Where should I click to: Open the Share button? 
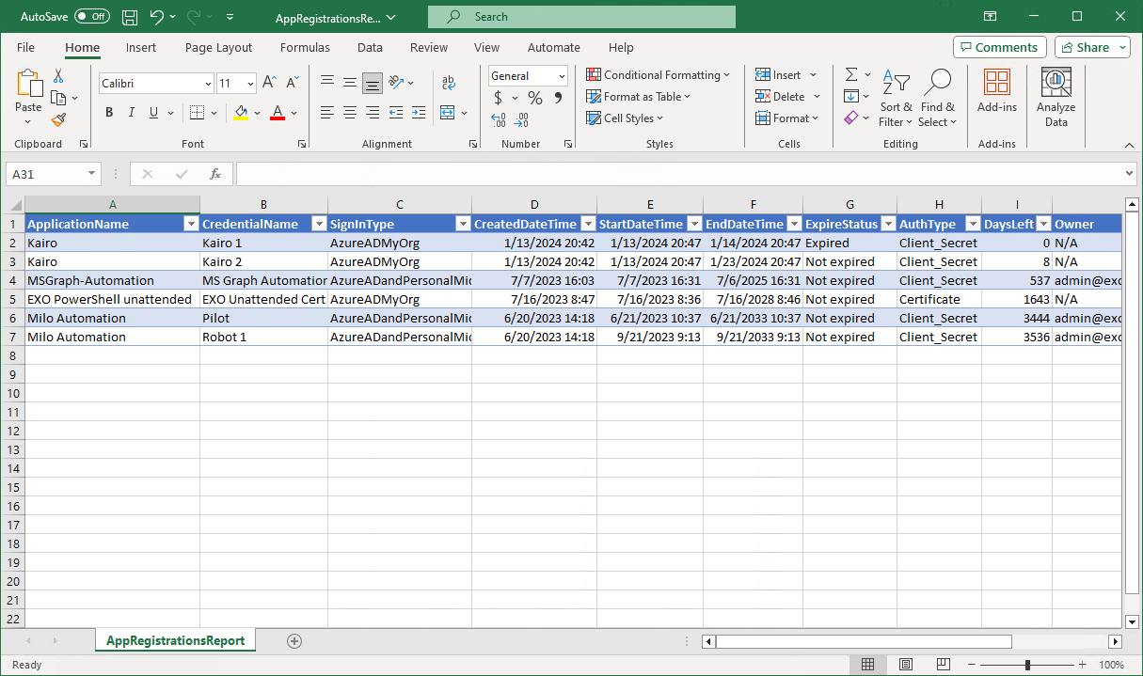click(1091, 47)
